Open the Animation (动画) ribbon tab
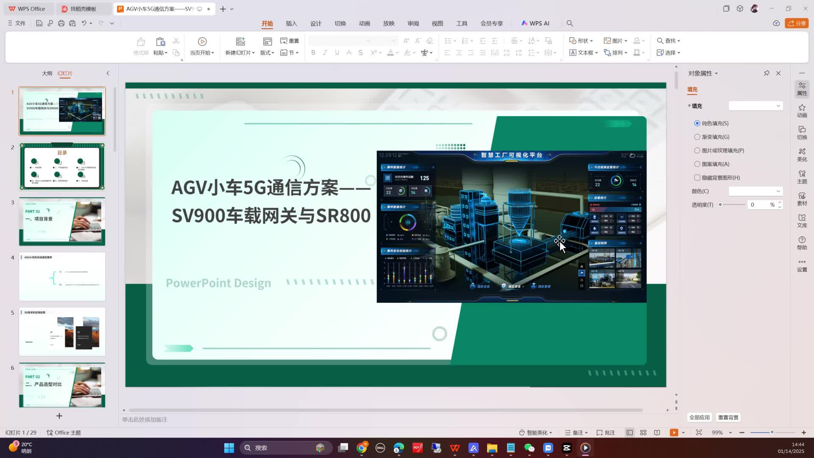This screenshot has height=458, width=814. click(365, 23)
